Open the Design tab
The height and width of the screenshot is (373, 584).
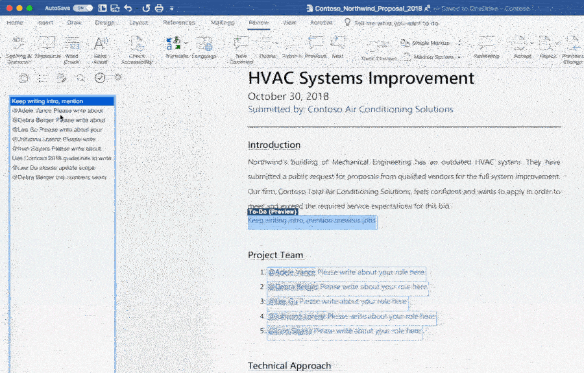pos(104,23)
